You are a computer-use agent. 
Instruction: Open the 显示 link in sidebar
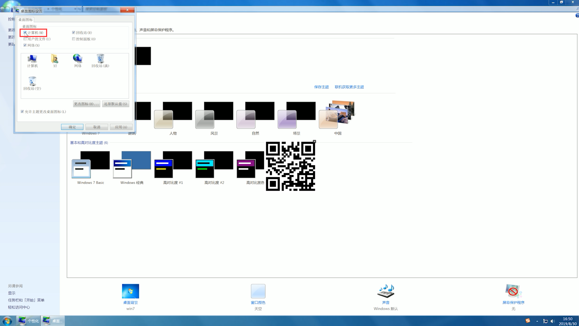point(12,293)
